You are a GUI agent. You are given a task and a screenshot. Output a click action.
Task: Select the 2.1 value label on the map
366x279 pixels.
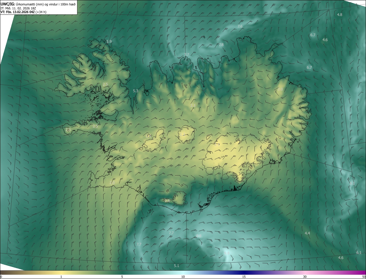click(x=193, y=106)
